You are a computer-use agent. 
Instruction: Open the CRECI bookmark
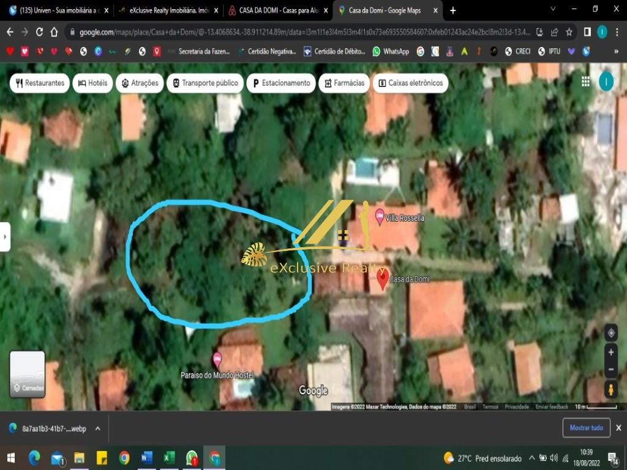518,51
